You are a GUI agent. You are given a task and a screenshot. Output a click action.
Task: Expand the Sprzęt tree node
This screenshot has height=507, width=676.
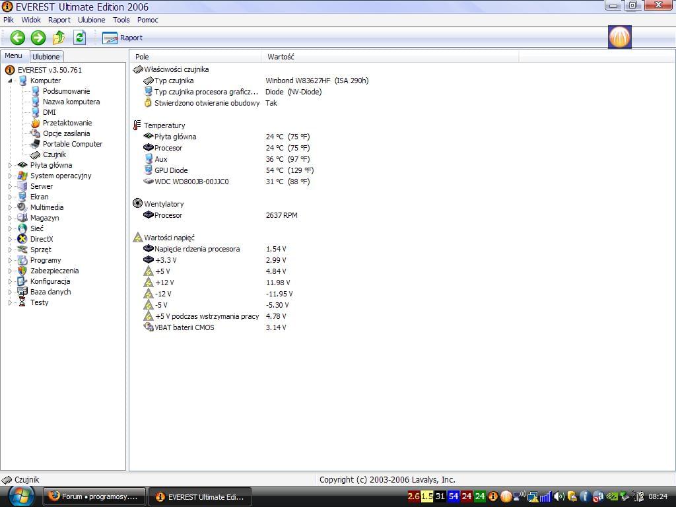(x=10, y=250)
